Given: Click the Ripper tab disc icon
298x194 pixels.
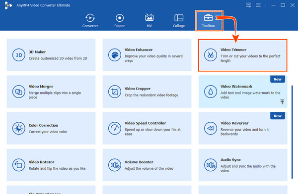Looking at the screenshot, I should coord(120,18).
